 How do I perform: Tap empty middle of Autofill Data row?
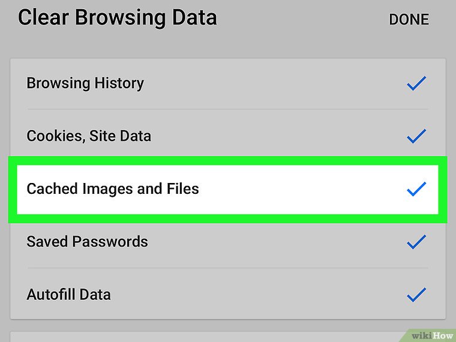[x=258, y=295]
